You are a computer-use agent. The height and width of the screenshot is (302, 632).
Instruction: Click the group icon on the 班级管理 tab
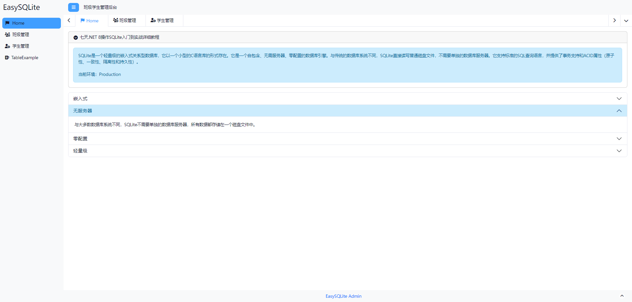[x=116, y=20]
